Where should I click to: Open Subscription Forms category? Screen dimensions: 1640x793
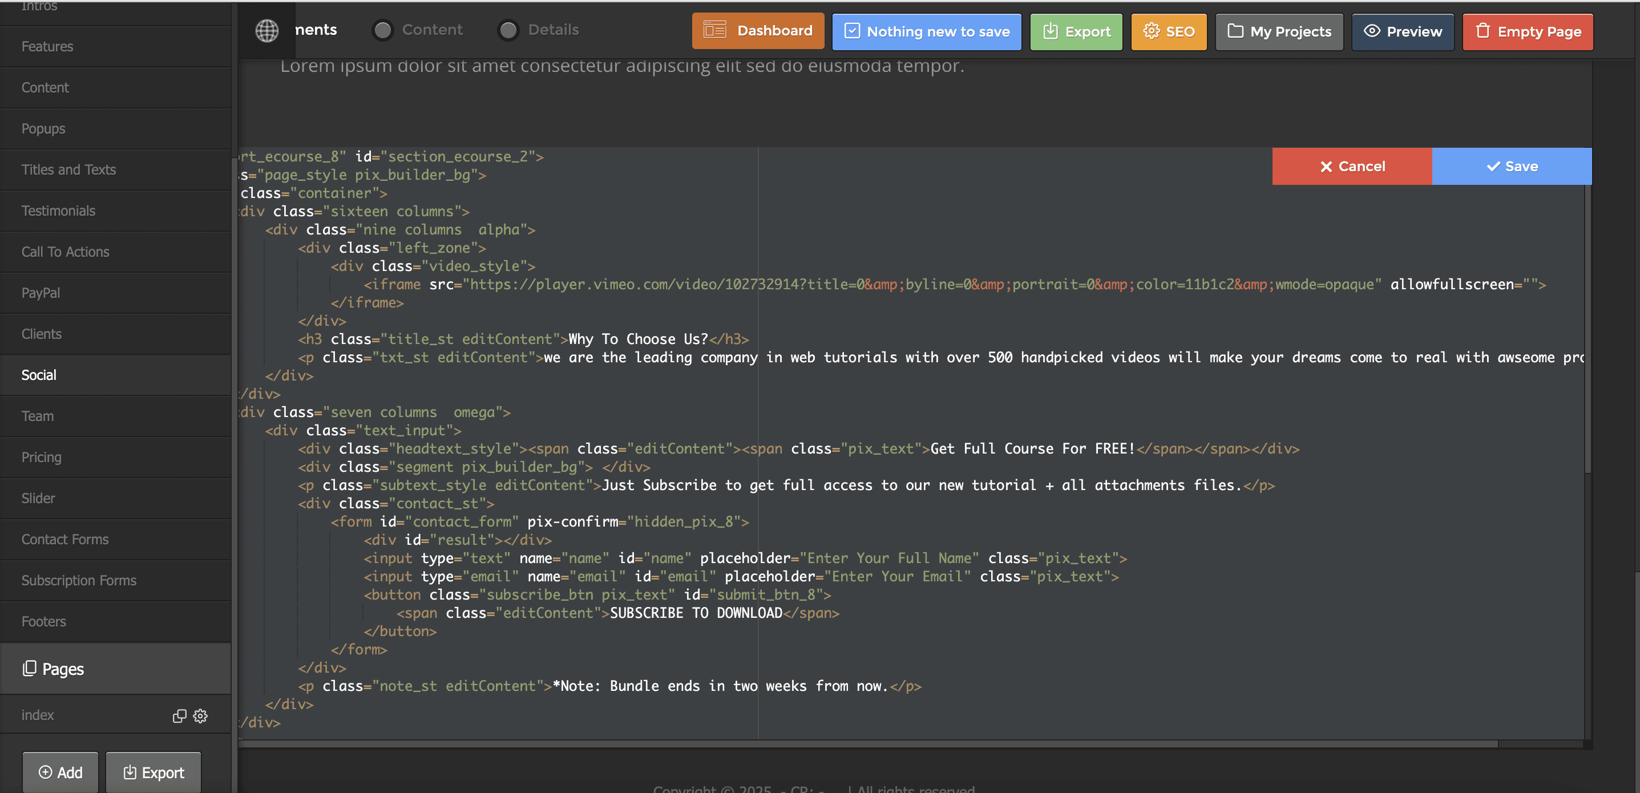coord(115,580)
